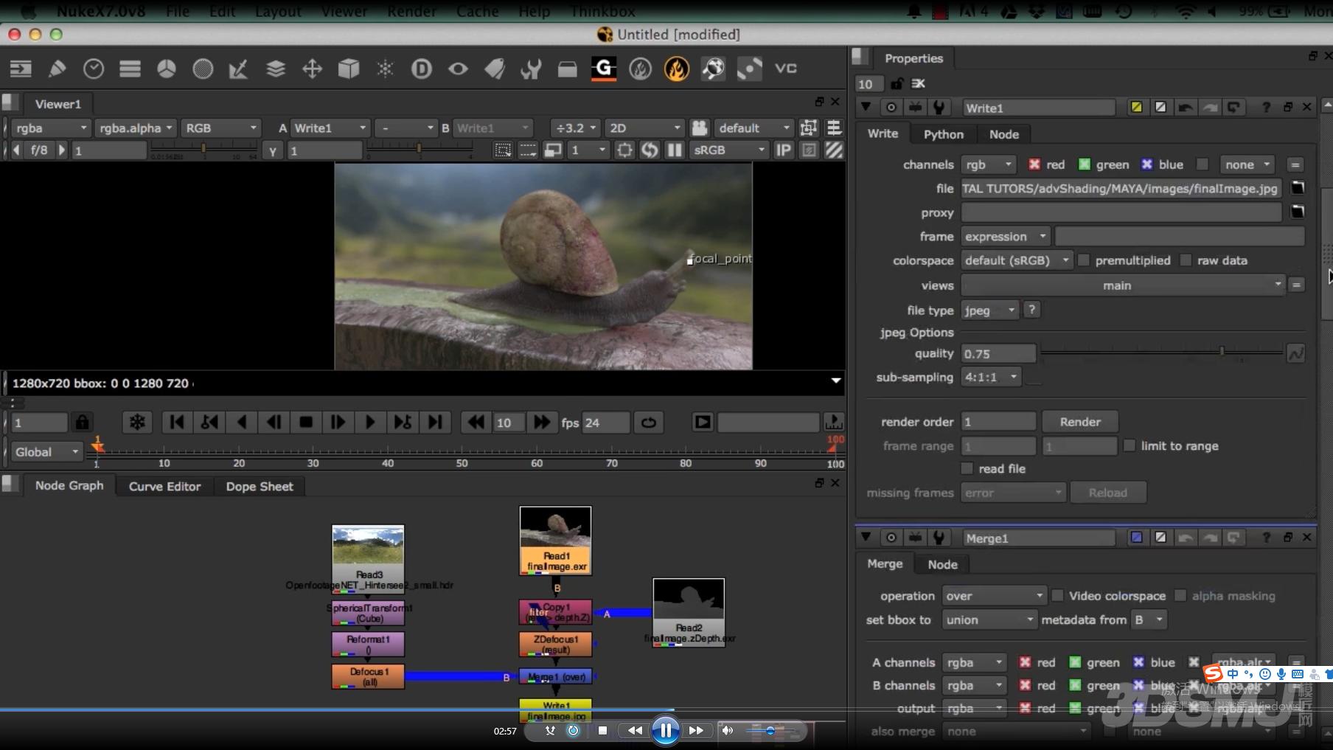Collapse the Write1 properties panel arrow
Viewport: 1333px width, 750px height.
pyautogui.click(x=866, y=108)
